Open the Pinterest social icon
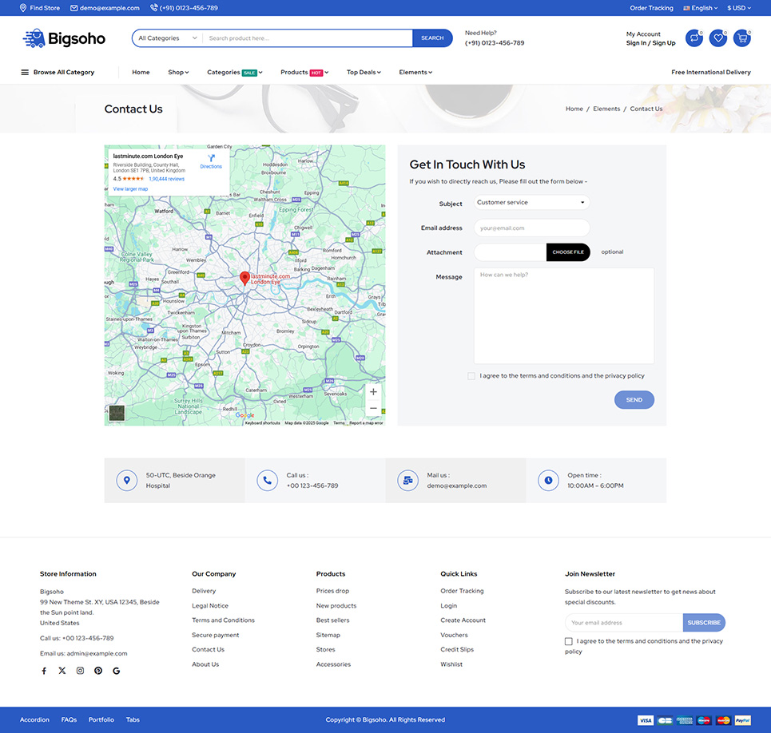This screenshot has width=771, height=733. click(x=98, y=671)
